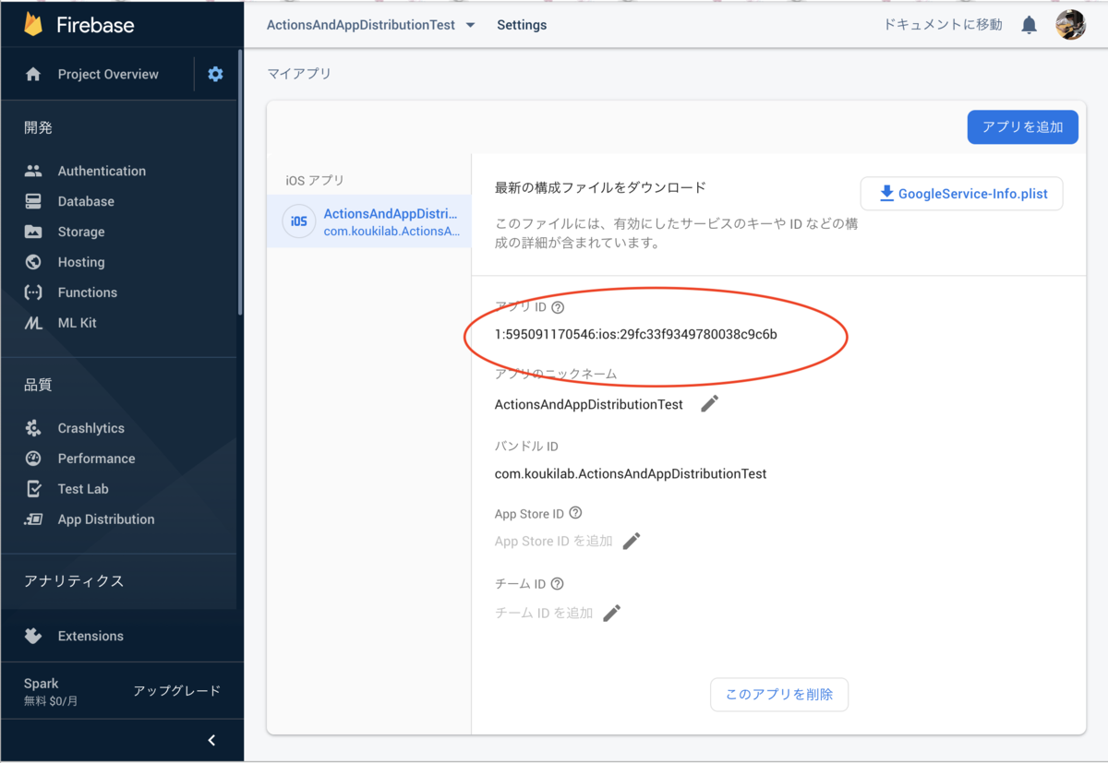This screenshot has width=1108, height=763.
Task: Collapse the sidebar with chevron arrow
Action: 212,740
